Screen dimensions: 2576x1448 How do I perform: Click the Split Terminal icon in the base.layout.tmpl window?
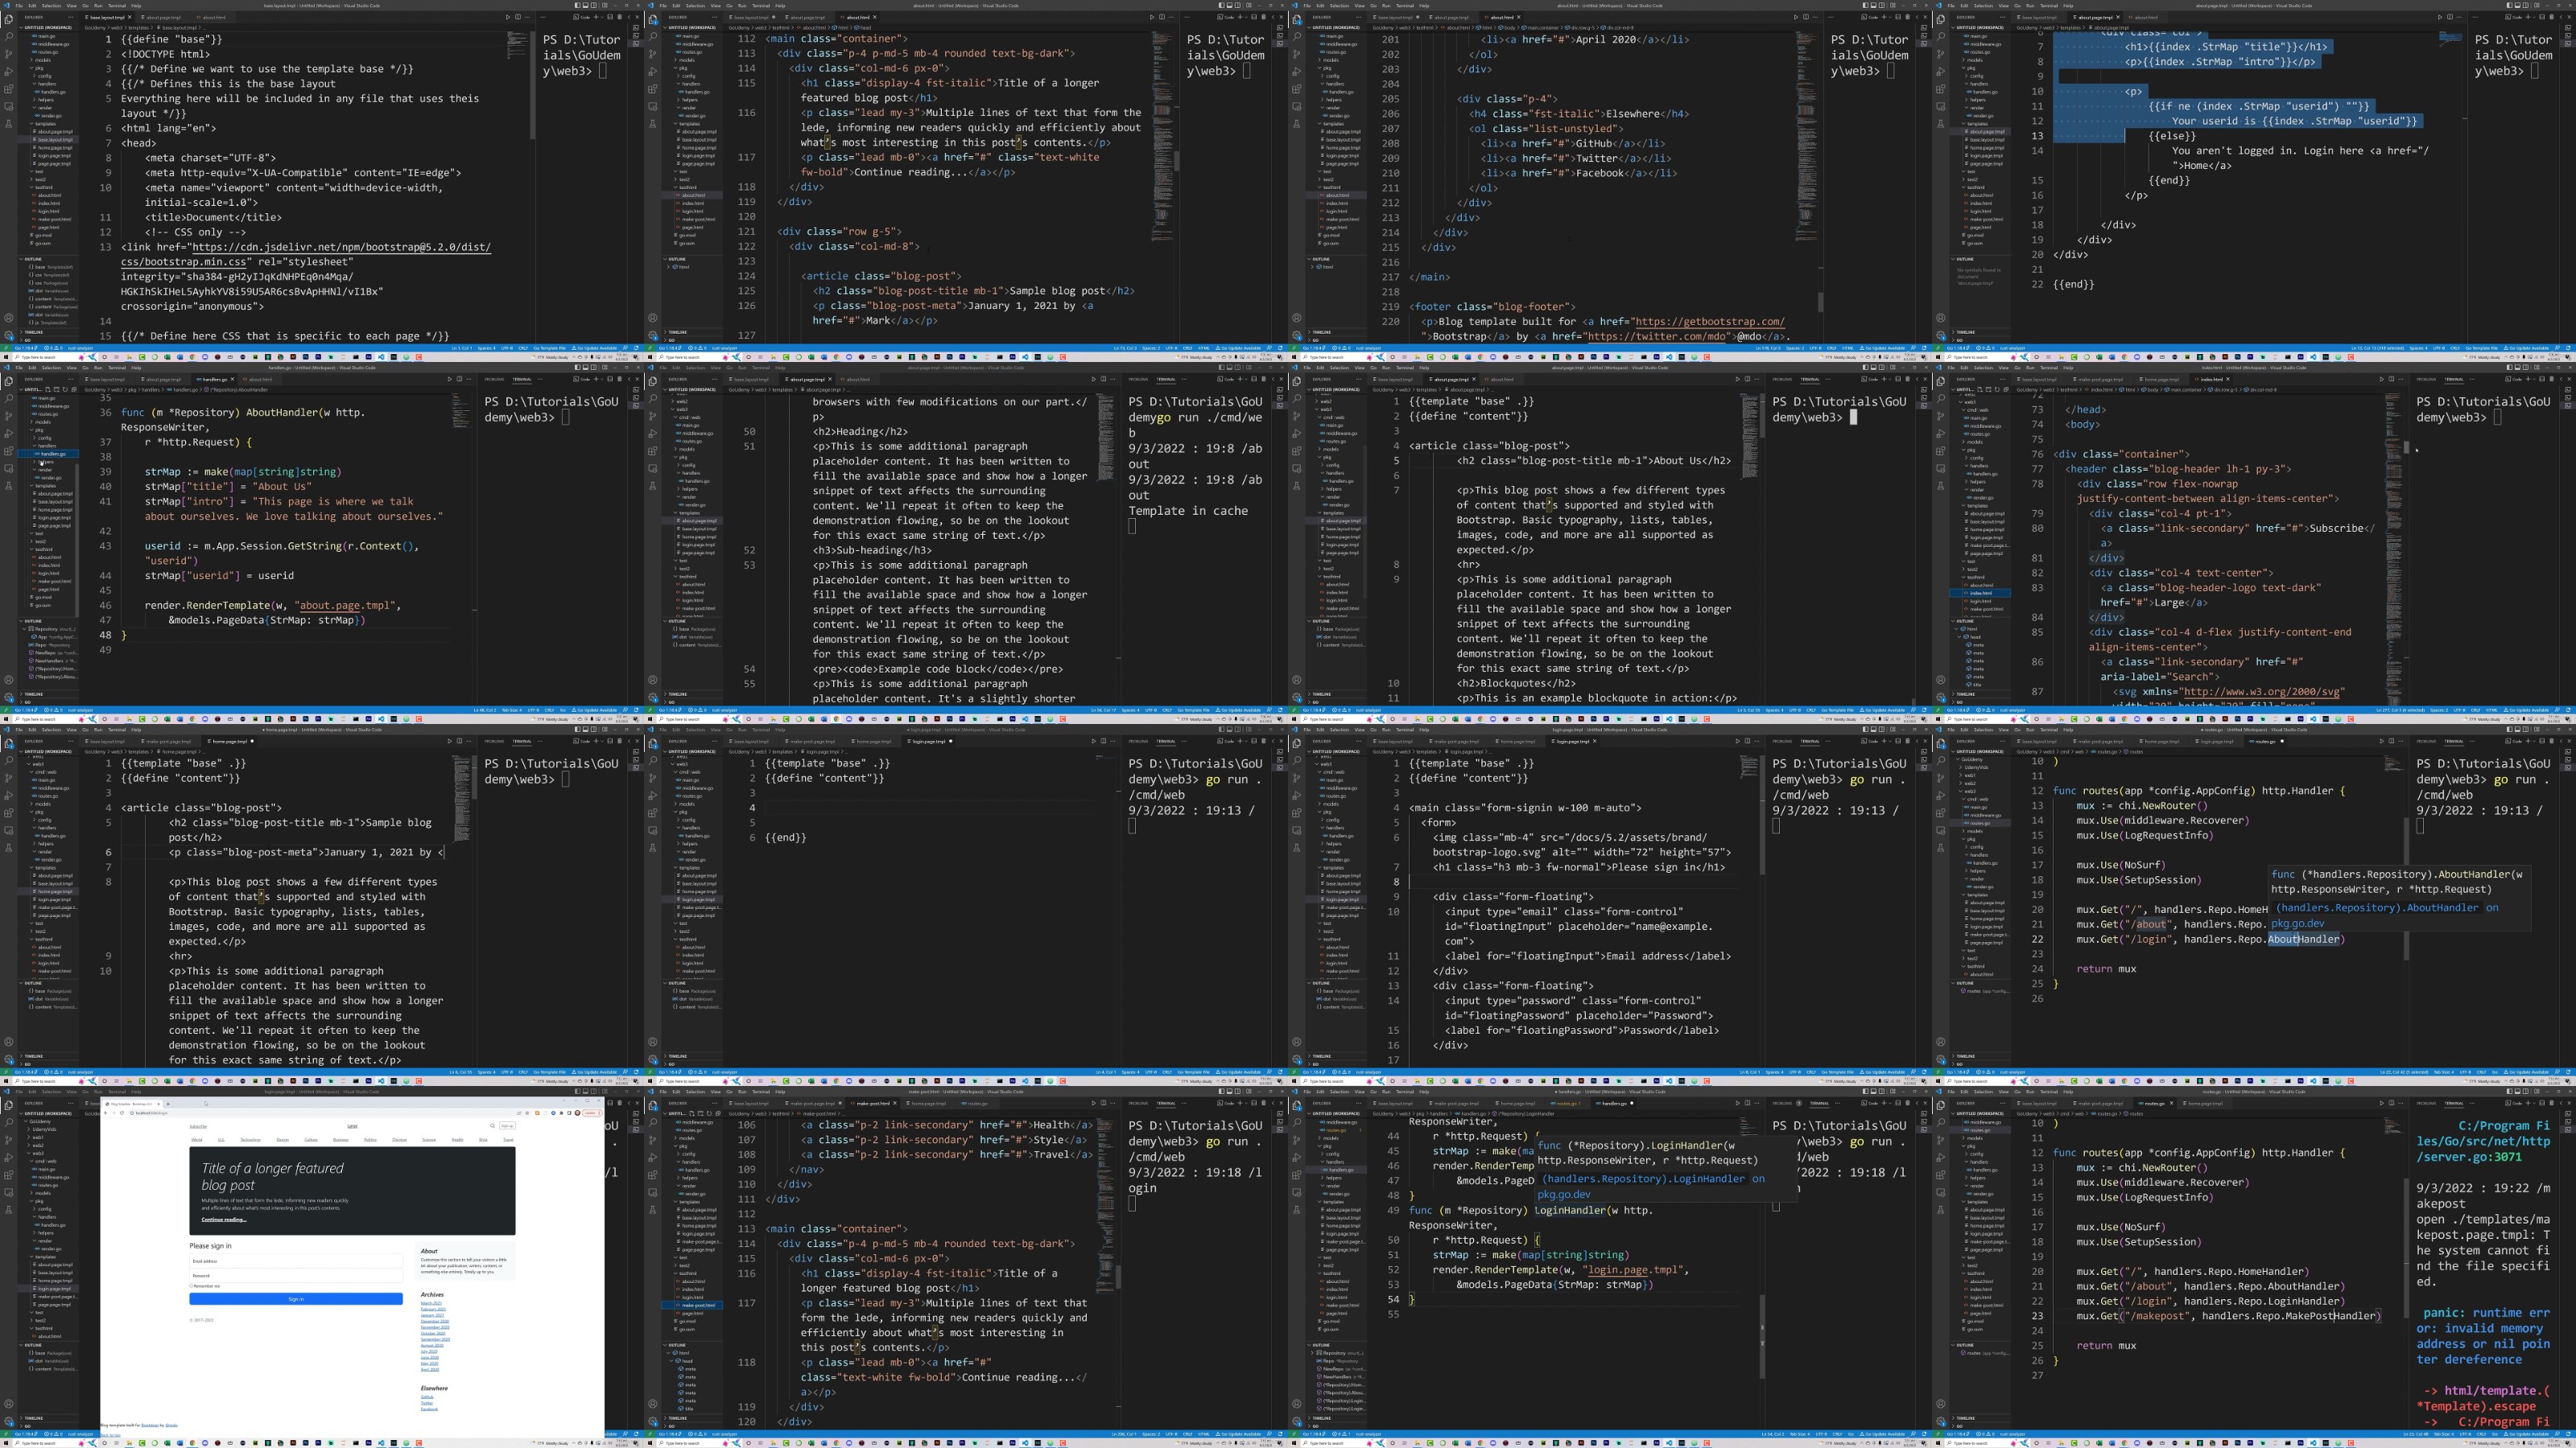(610, 17)
